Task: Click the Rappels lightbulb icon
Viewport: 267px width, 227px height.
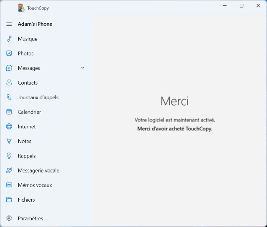Action: pos(9,156)
